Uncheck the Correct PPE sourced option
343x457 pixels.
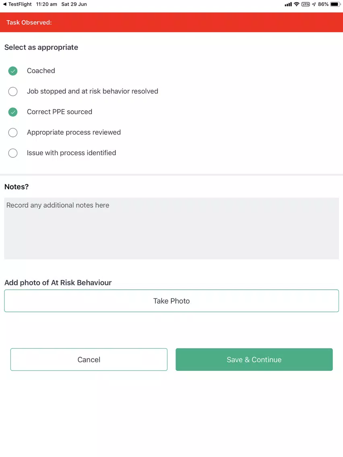[13, 112]
